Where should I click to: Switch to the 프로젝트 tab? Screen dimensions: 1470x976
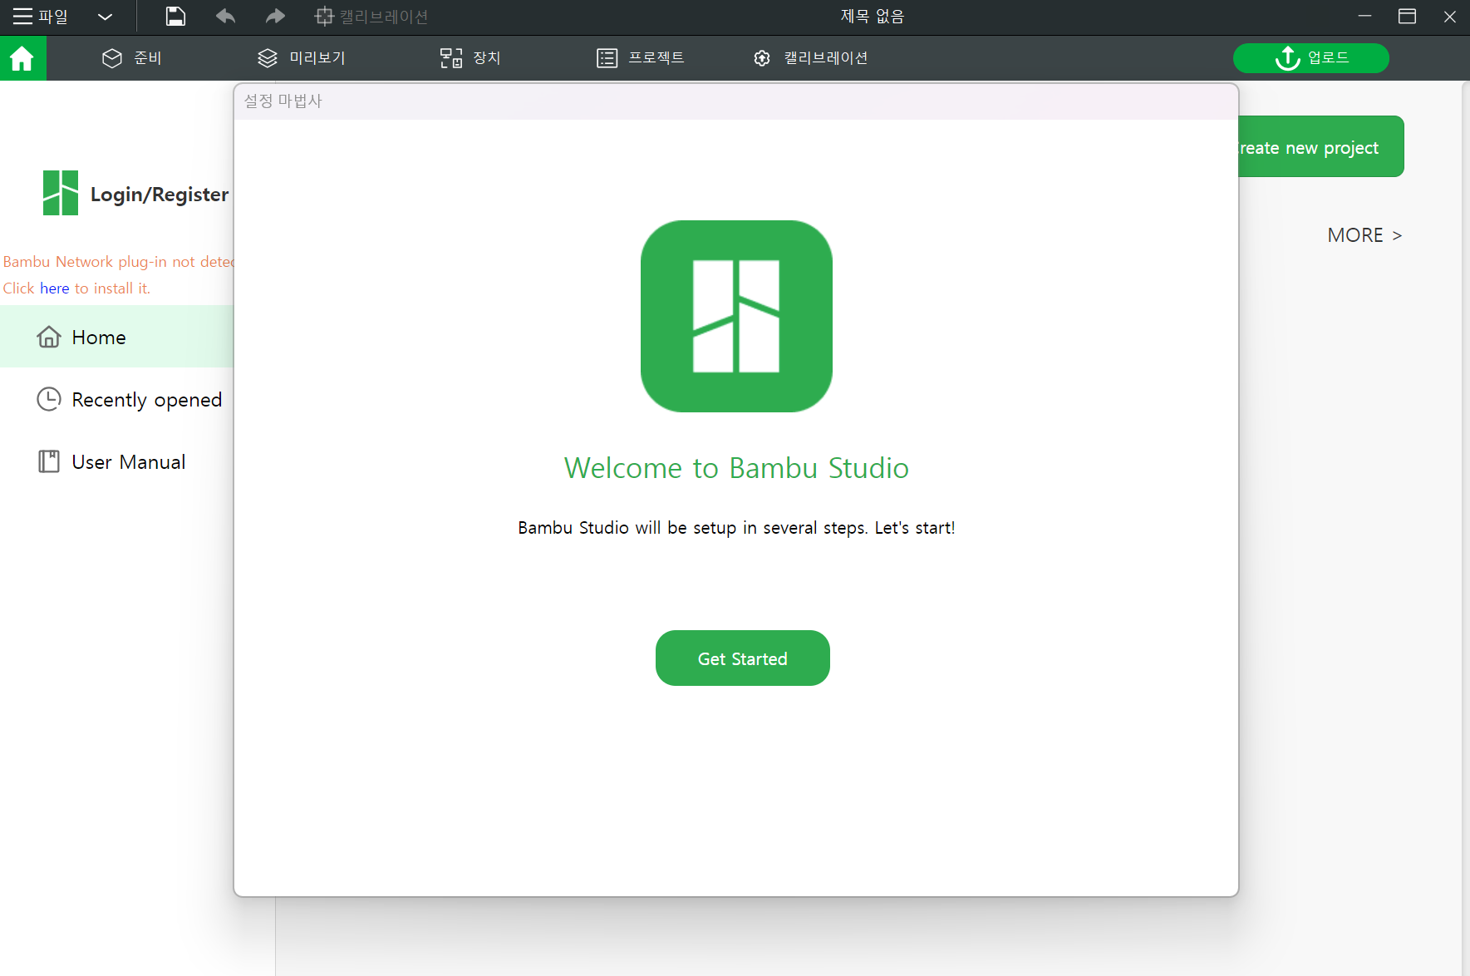click(x=641, y=58)
